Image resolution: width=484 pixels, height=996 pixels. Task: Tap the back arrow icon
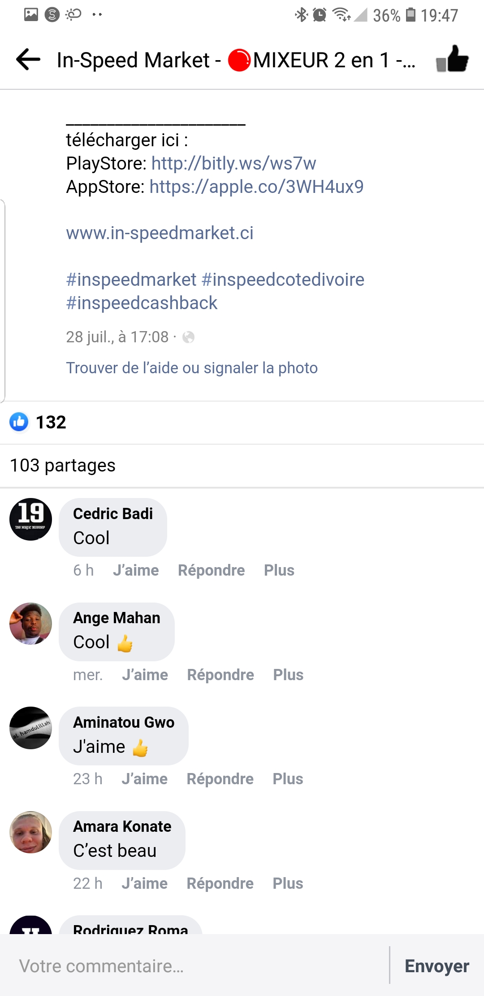point(28,60)
